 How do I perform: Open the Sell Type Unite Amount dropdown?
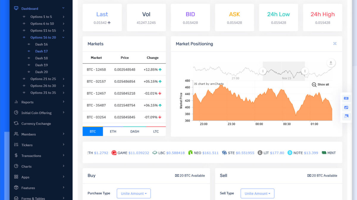coord(257,193)
